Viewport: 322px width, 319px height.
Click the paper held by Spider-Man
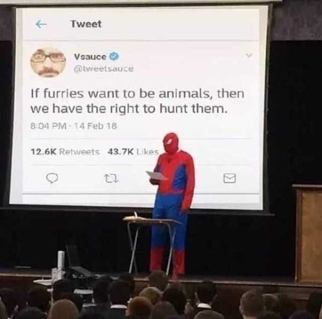(157, 175)
